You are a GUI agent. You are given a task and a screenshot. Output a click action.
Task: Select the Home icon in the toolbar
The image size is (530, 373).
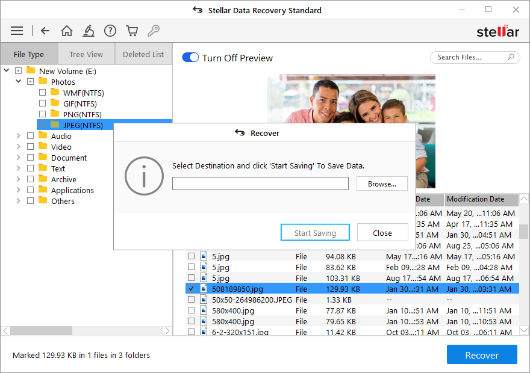[67, 30]
